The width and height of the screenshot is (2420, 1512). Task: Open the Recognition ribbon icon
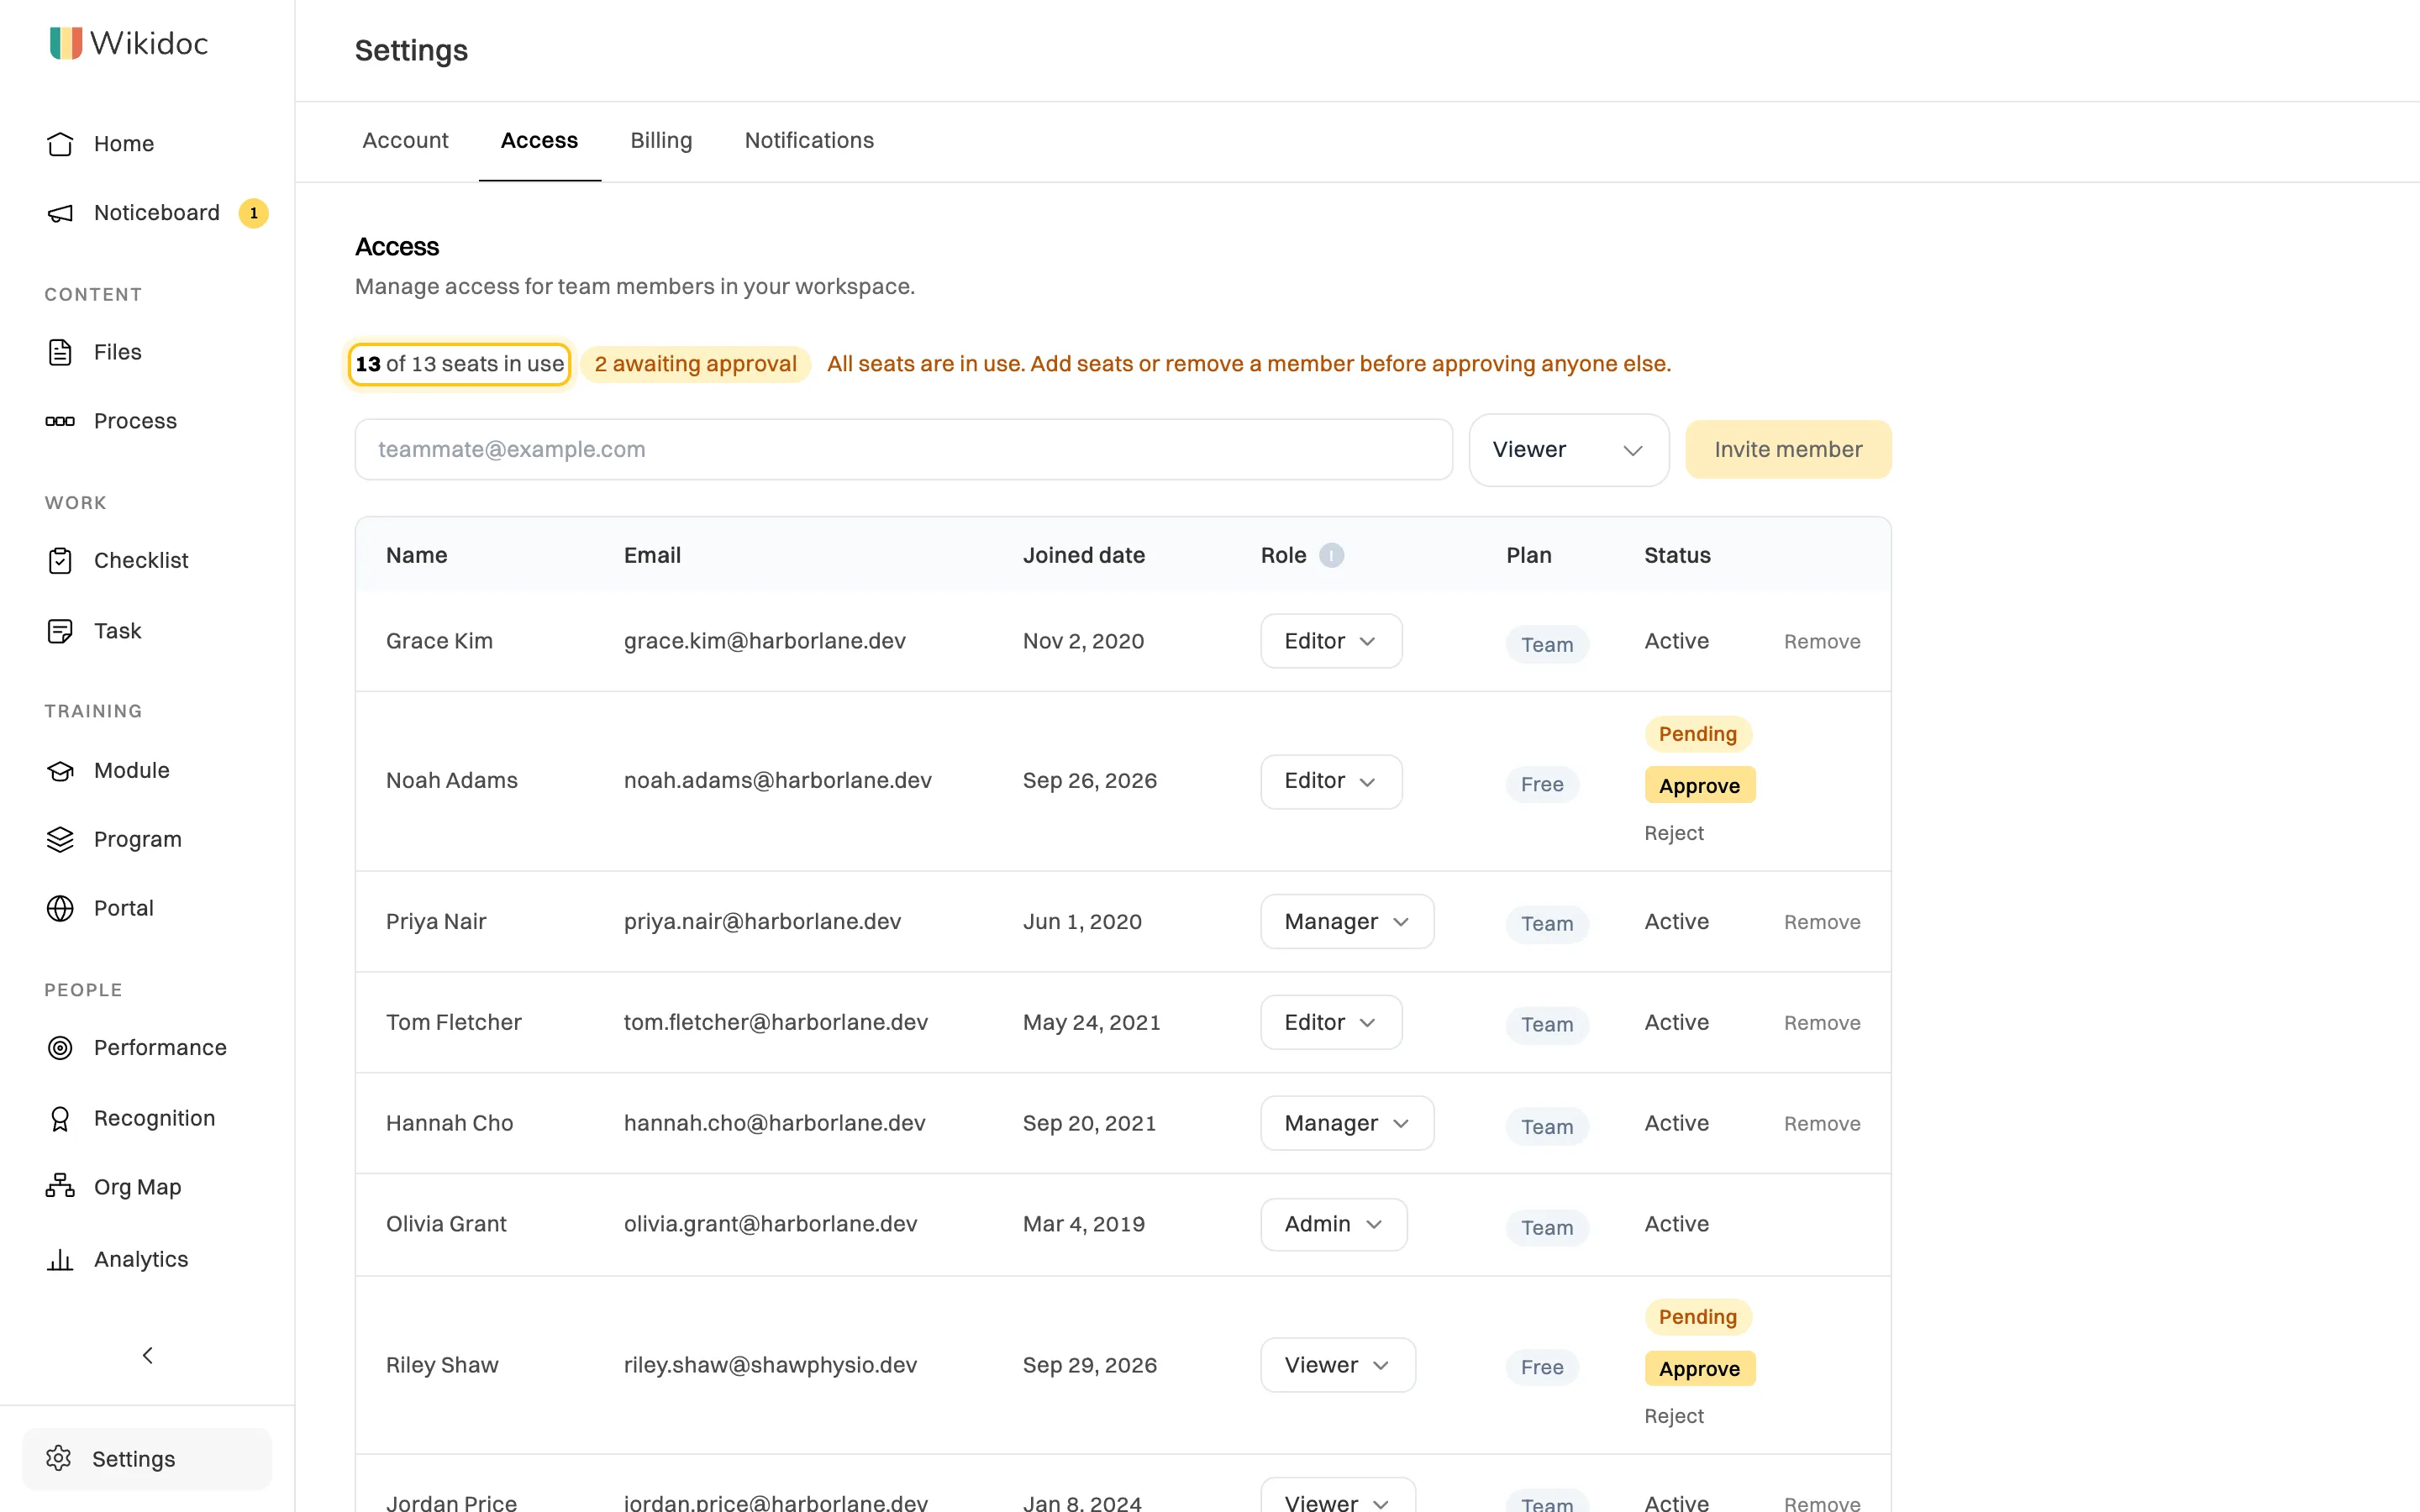point(60,1118)
